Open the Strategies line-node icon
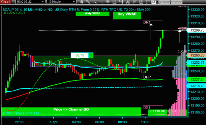 click(x=134, y=2)
